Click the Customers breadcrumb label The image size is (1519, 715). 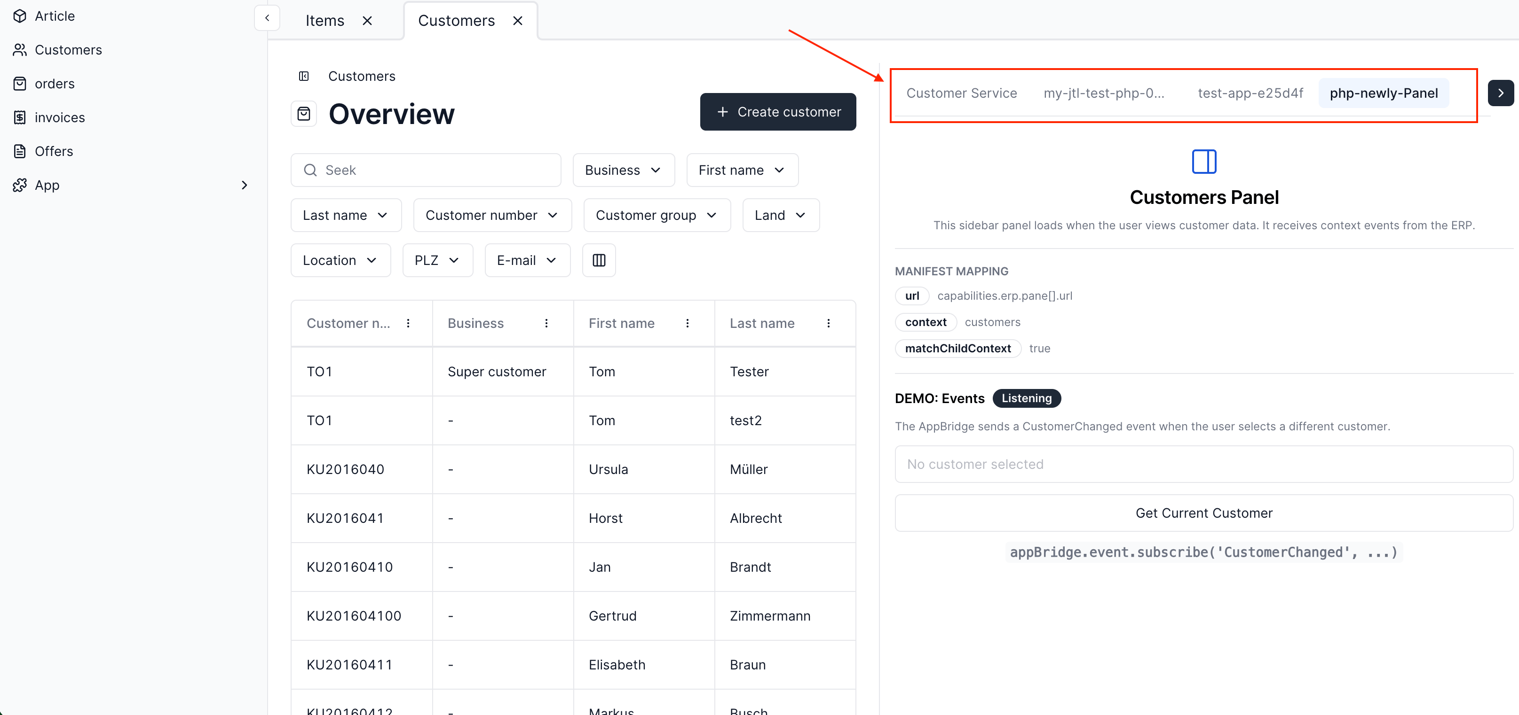click(x=362, y=76)
